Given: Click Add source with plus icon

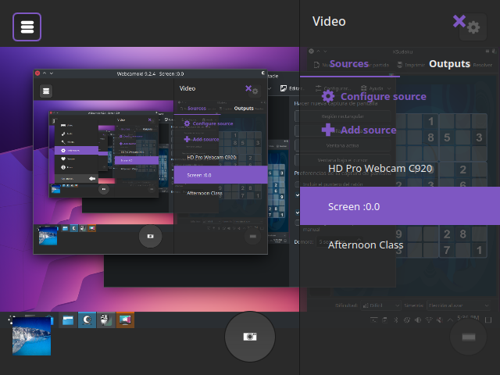Looking at the screenshot, I should [359, 130].
